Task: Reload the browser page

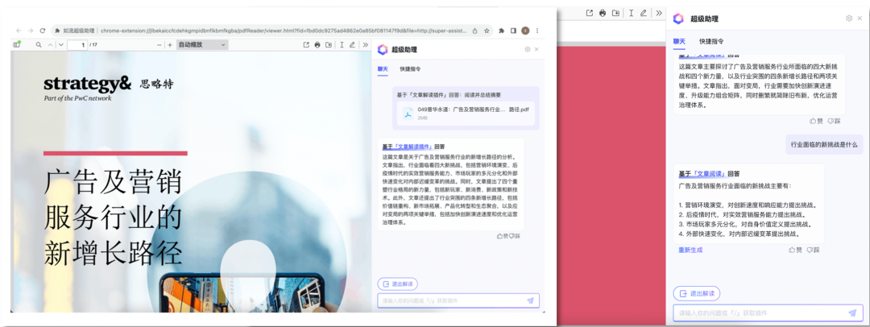Action: coord(42,31)
